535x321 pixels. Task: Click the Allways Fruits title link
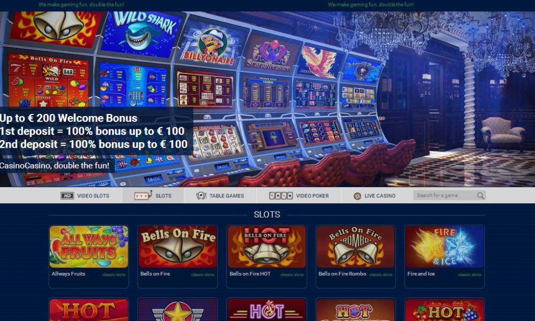click(x=68, y=273)
